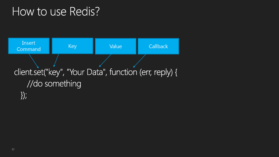Select the Callback box

[158, 46]
